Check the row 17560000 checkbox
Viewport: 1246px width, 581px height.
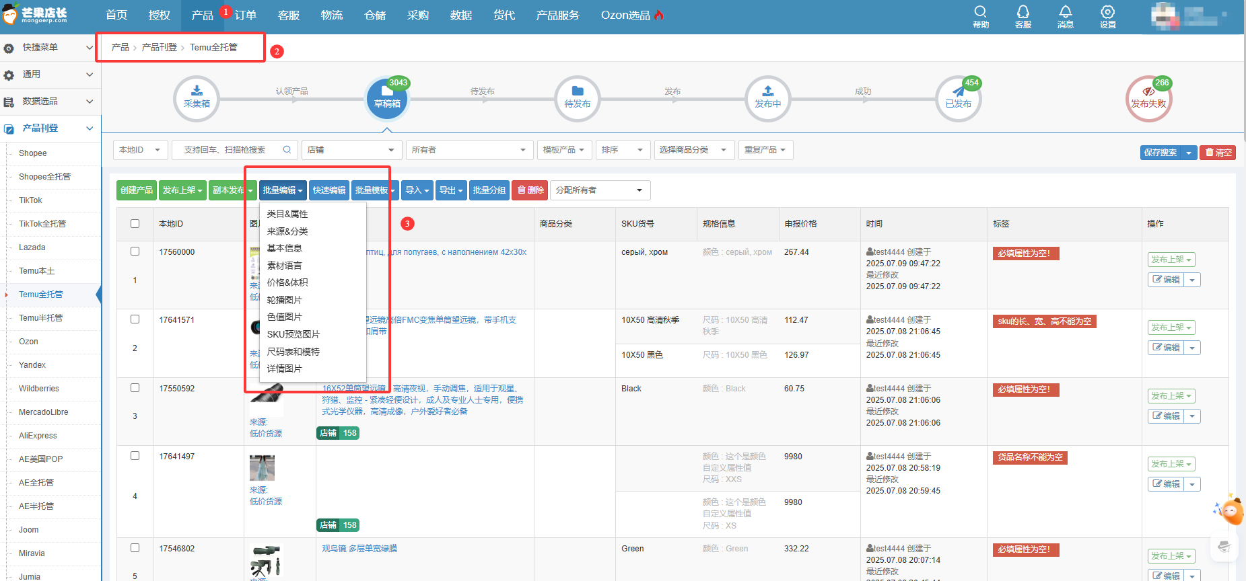(135, 251)
